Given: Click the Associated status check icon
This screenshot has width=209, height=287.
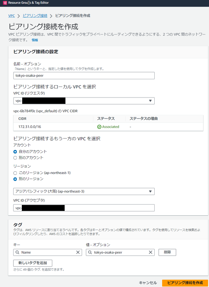Looking at the screenshot, I should [99, 127].
